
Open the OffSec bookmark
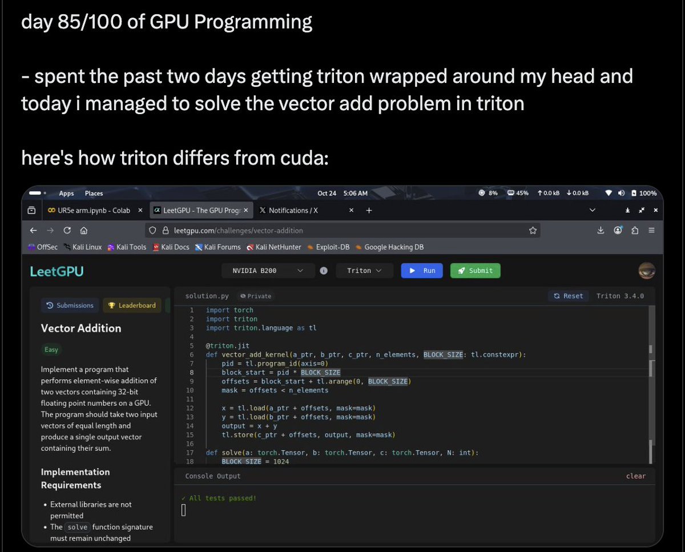(43, 247)
